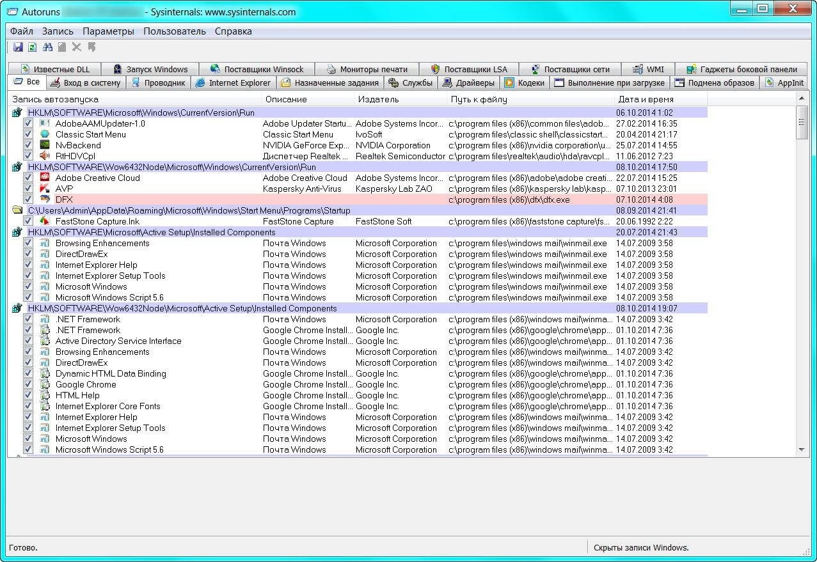Uncheck the AdobeAAMUpdater-1.0 checkbox
Viewport: 817px width, 562px height.
coord(28,123)
